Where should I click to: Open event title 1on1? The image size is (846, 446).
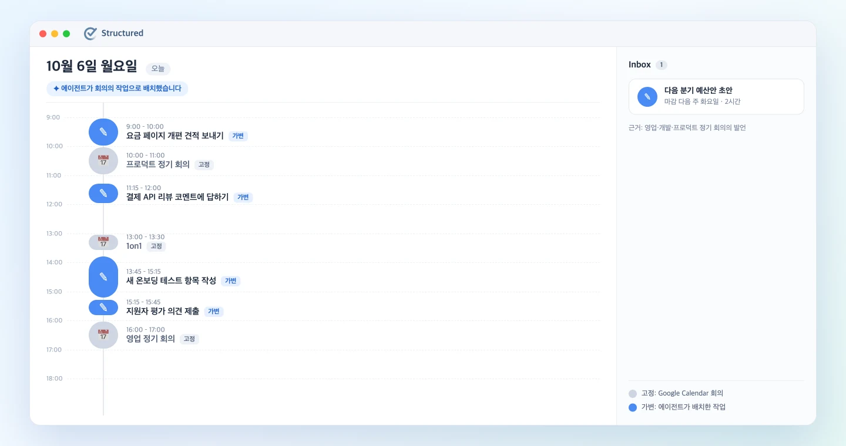click(134, 246)
